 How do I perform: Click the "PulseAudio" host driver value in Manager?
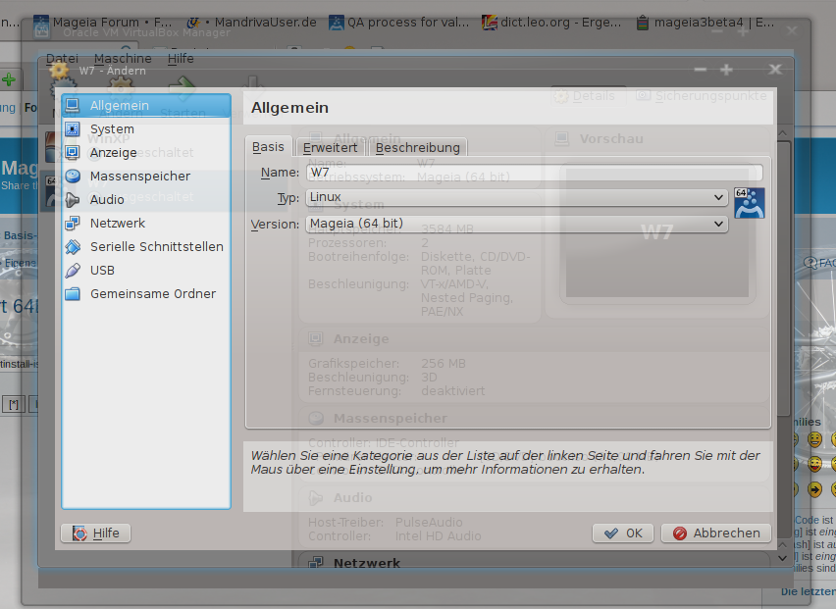429,522
